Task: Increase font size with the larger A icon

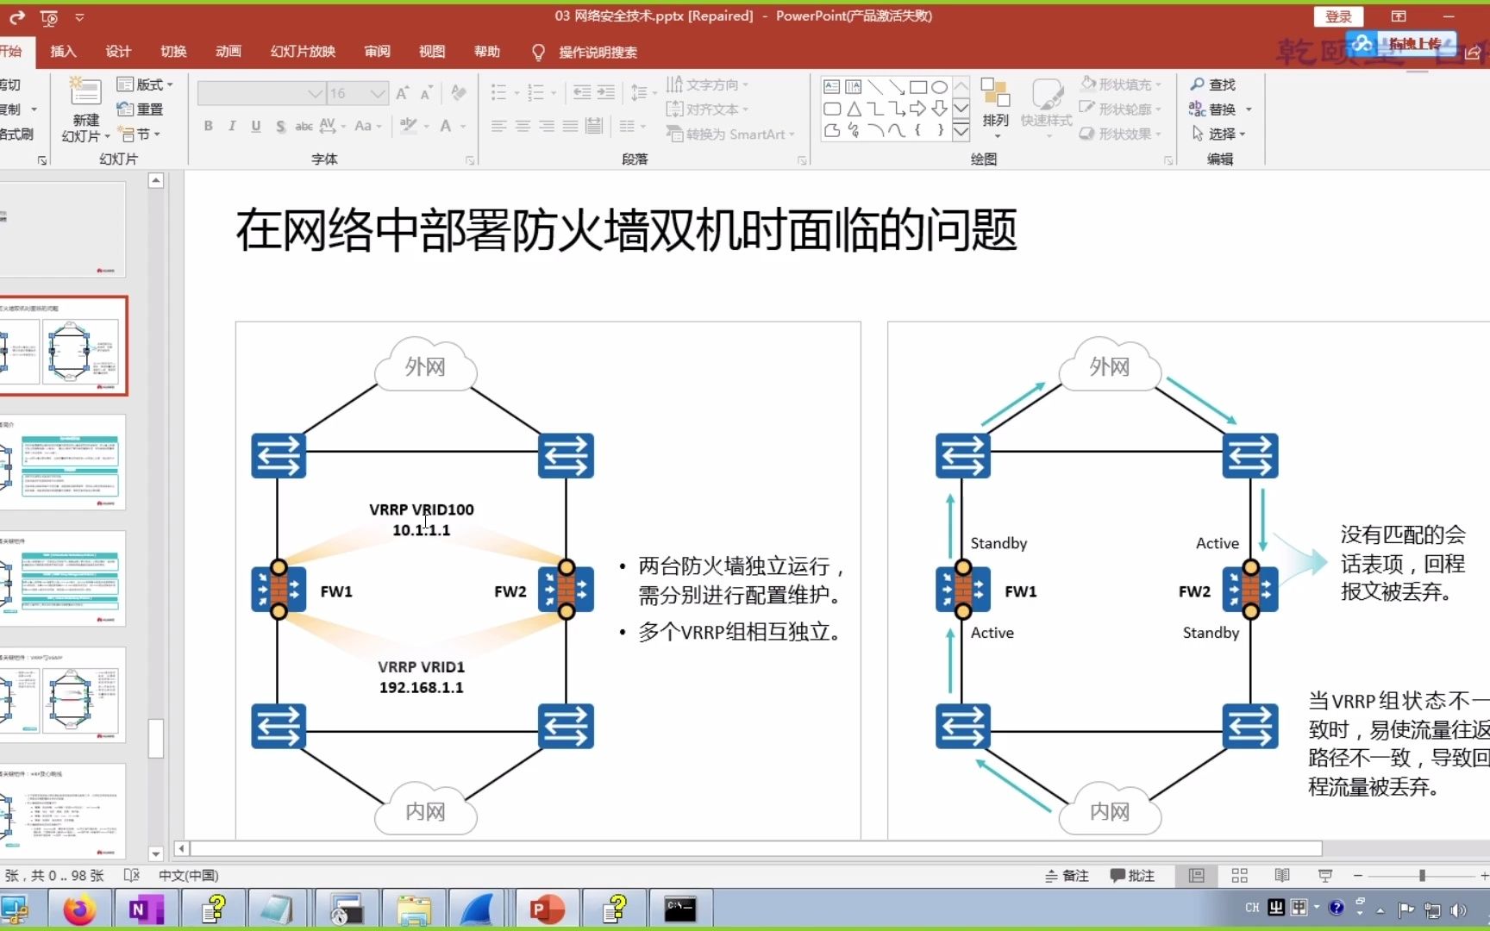Action: coord(403,93)
